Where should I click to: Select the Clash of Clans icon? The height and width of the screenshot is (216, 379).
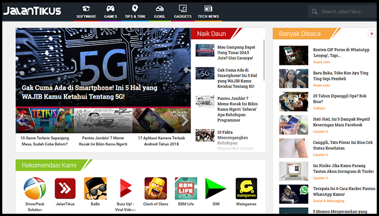[x=155, y=188]
